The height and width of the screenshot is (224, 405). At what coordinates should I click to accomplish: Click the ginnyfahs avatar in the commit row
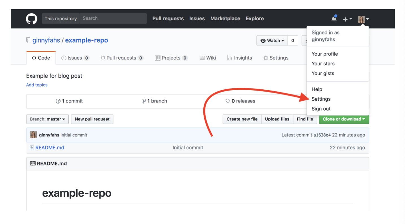point(33,135)
